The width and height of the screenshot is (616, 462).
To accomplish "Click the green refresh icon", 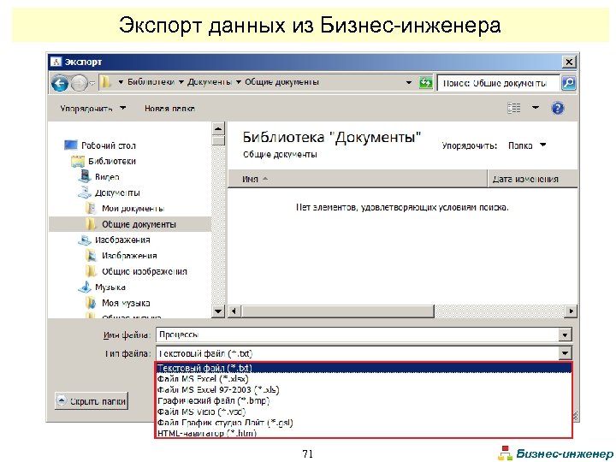I will pos(425,83).
